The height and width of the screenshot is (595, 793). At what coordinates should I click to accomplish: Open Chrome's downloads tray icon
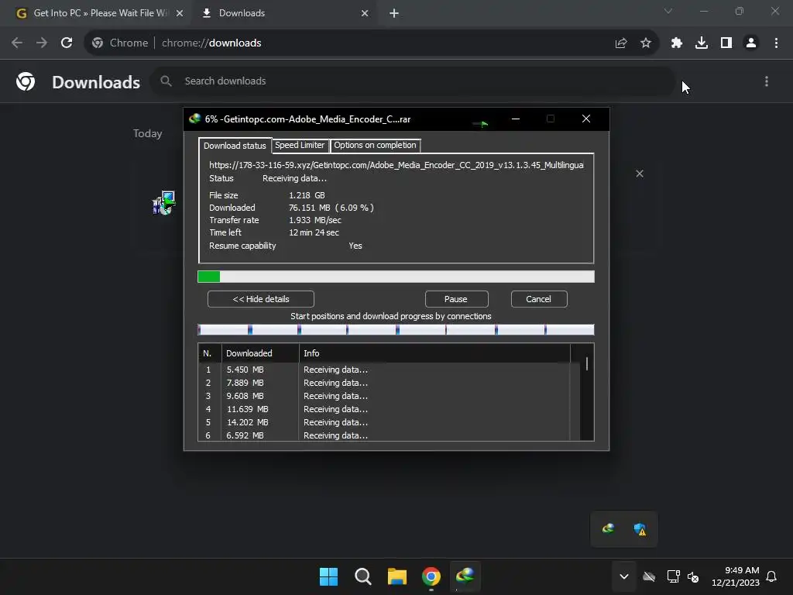[x=702, y=43]
